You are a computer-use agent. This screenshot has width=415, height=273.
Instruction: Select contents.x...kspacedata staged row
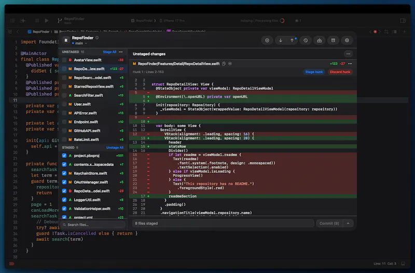[x=93, y=165]
